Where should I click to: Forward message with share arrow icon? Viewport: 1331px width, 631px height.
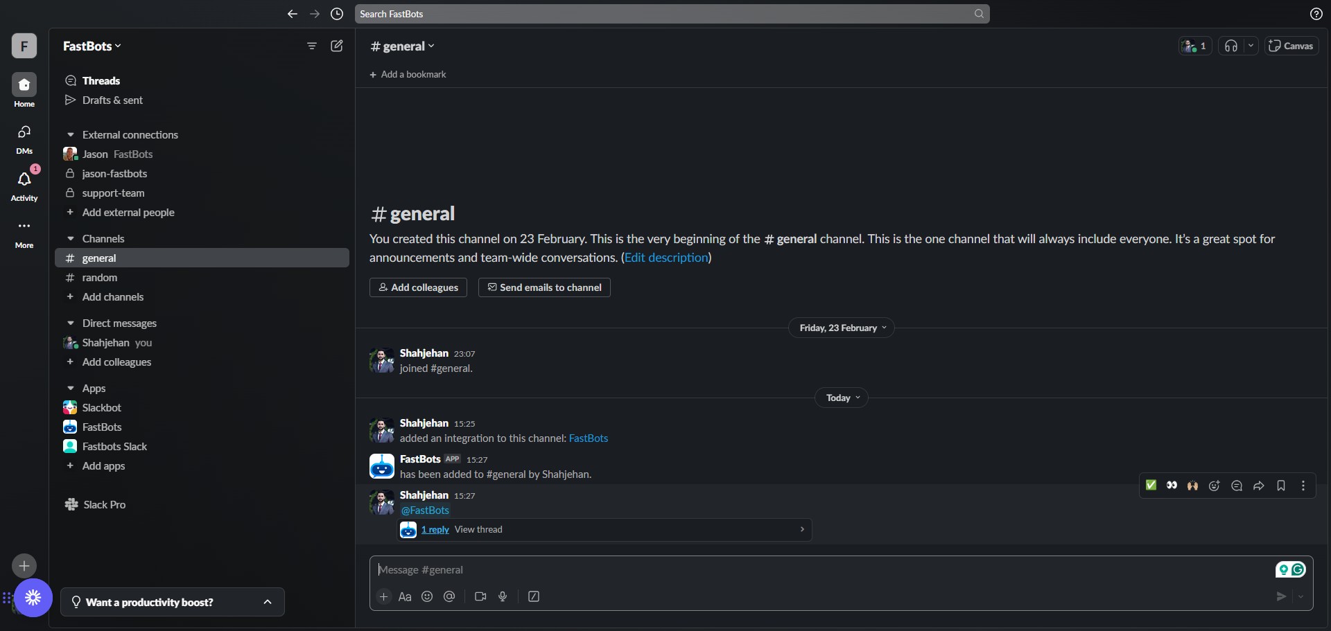tap(1259, 486)
